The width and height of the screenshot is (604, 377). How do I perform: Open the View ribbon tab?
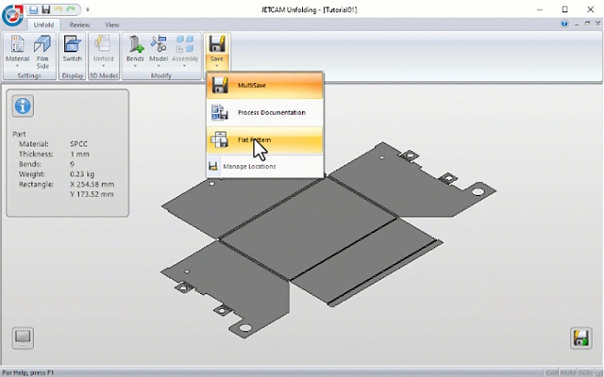tap(112, 25)
